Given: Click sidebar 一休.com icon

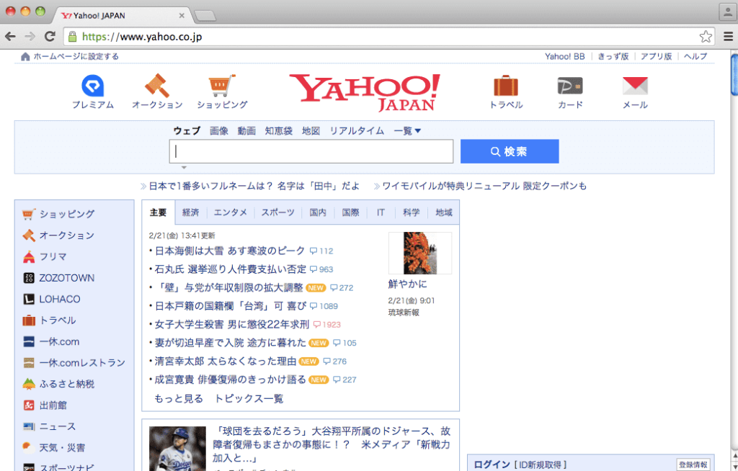Looking at the screenshot, I should (x=29, y=341).
